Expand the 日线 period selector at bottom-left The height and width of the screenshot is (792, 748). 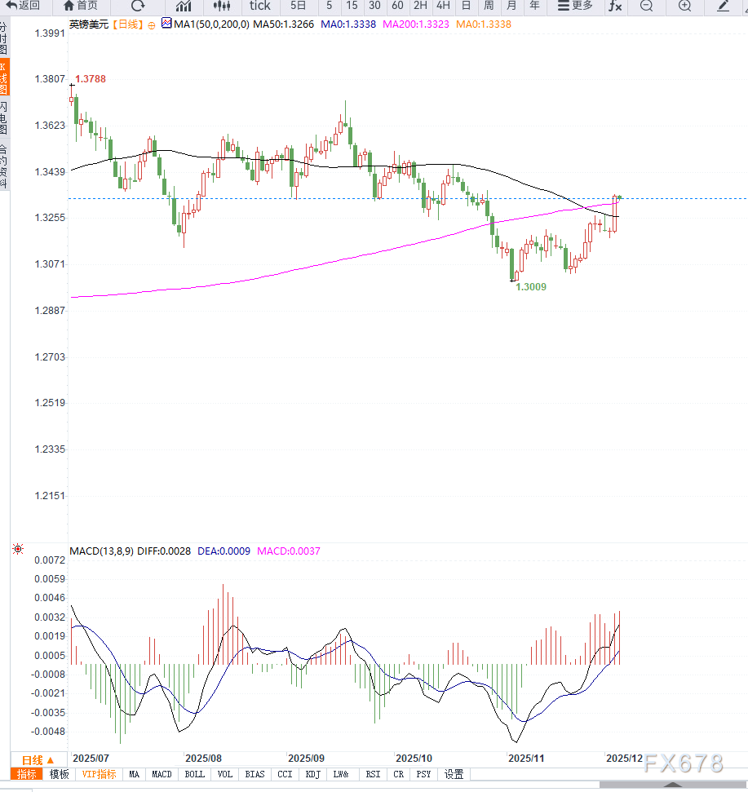(38, 759)
